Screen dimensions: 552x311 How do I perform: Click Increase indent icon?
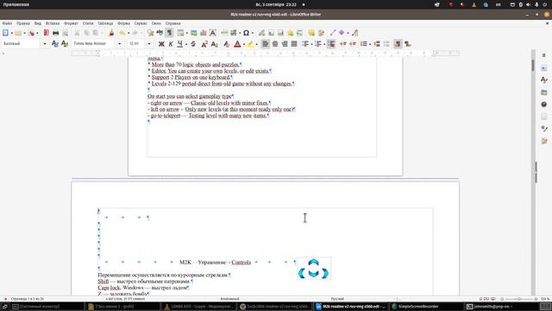click(343, 44)
